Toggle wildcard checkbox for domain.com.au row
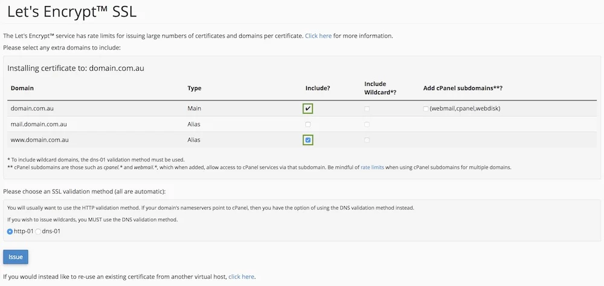This screenshot has width=604, height=286. tap(367, 109)
